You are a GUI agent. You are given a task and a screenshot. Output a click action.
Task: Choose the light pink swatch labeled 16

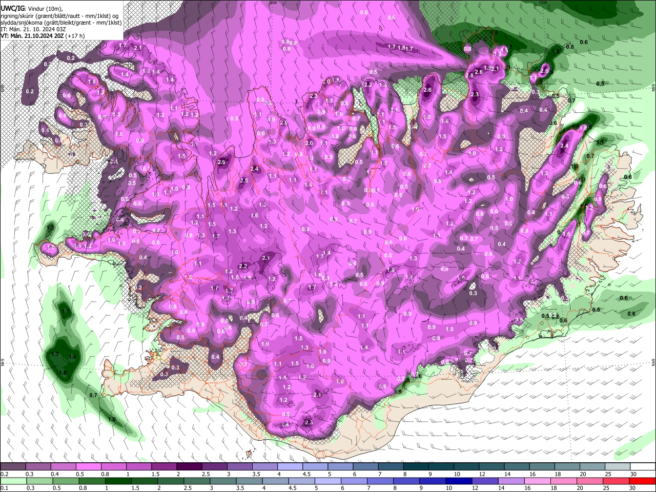(537, 481)
